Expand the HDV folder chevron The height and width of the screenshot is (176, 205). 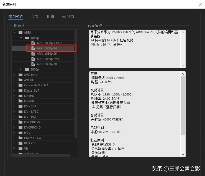(x=14, y=133)
